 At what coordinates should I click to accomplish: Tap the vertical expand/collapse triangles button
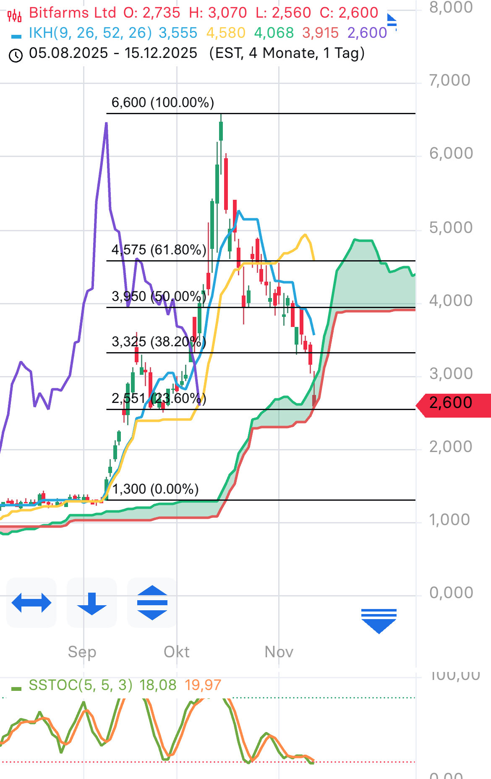(152, 603)
